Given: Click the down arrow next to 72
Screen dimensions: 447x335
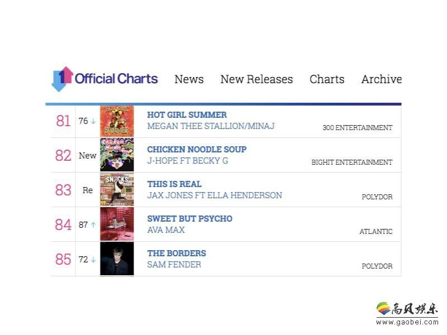Looking at the screenshot, I should click(x=93, y=260).
